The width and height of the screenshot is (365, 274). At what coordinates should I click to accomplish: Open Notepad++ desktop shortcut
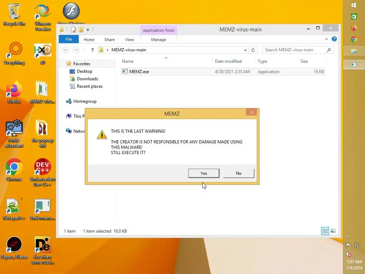(x=14, y=209)
